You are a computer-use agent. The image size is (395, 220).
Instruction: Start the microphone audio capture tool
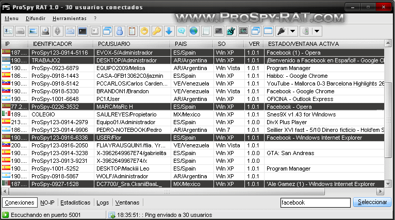(x=58, y=31)
